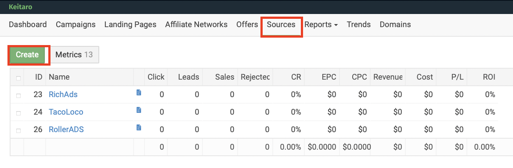The image size is (513, 168).
Task: Click the Keitaro logo text
Action: pos(20,7)
